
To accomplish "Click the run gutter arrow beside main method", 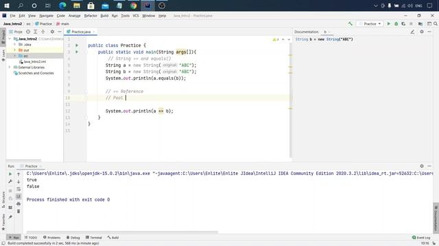I will click(77, 52).
